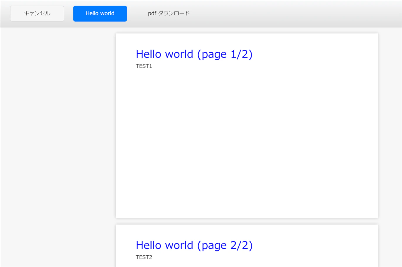Viewport: 402px width, 267px height.
Task: Select the heading Hello world (page 1/2)
Action: pos(194,54)
